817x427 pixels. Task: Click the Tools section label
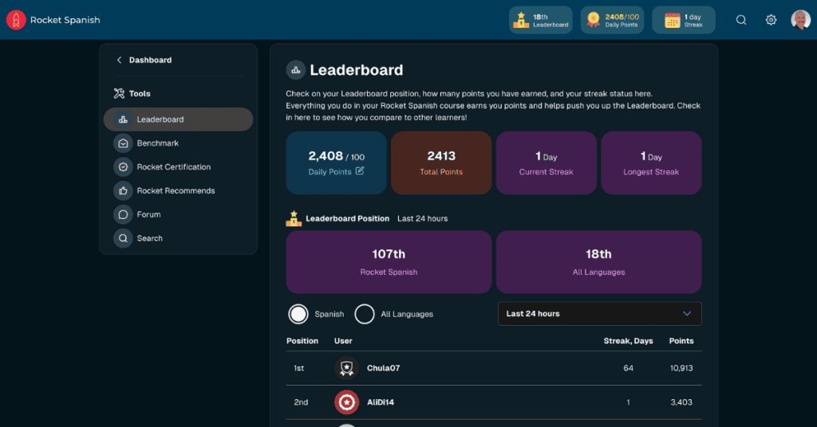[140, 94]
